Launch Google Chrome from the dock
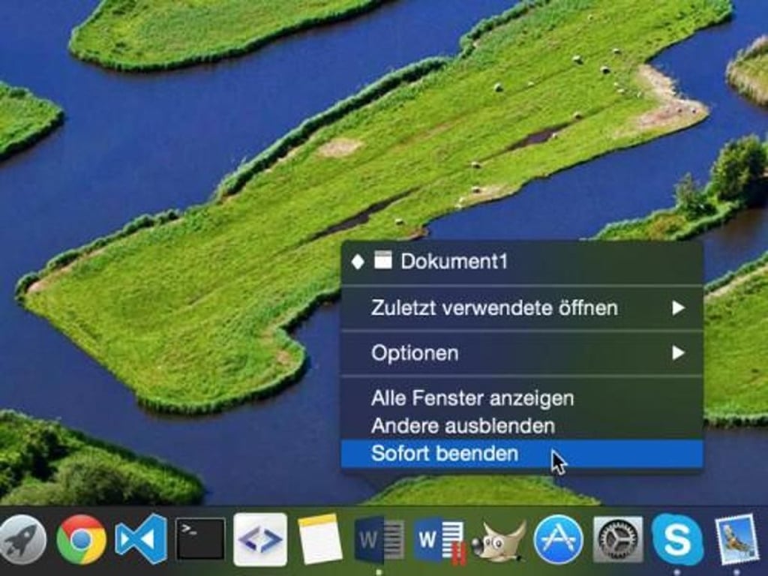Viewport: 768px width, 576px height. 81,539
